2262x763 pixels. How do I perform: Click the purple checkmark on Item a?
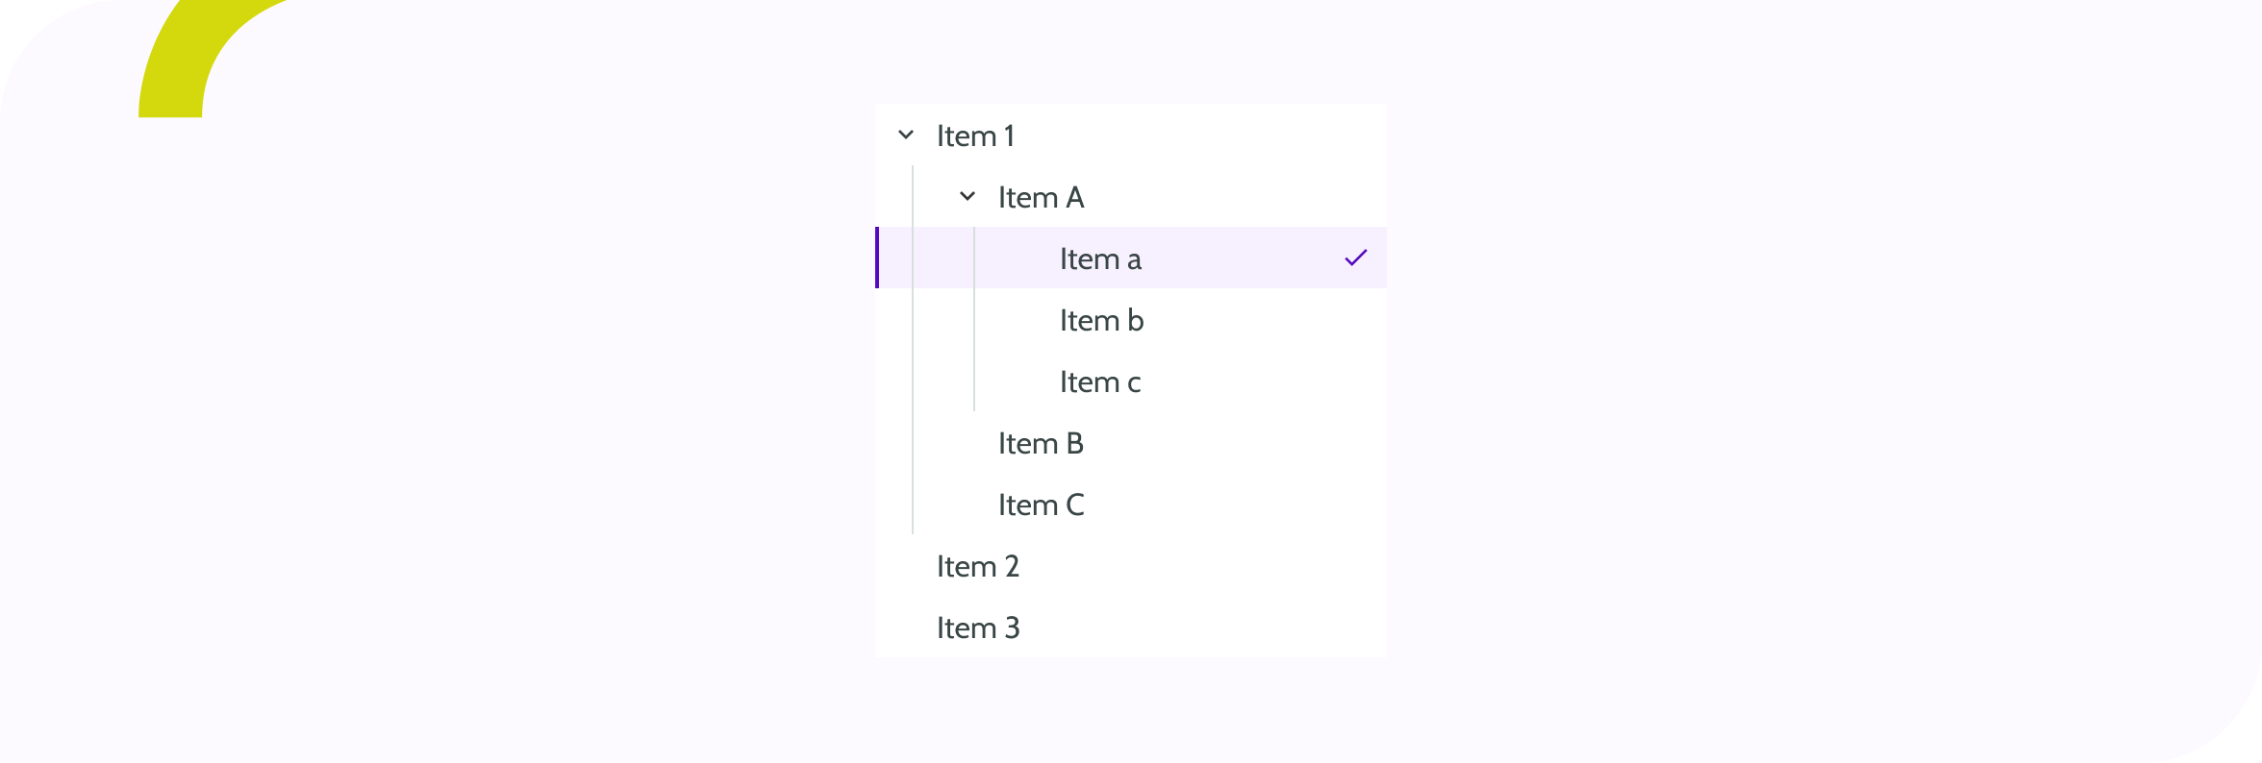click(x=1356, y=258)
